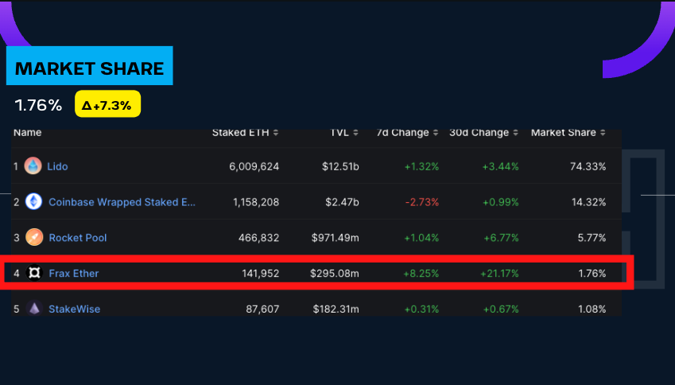Open the Lido protocol link

click(x=57, y=167)
